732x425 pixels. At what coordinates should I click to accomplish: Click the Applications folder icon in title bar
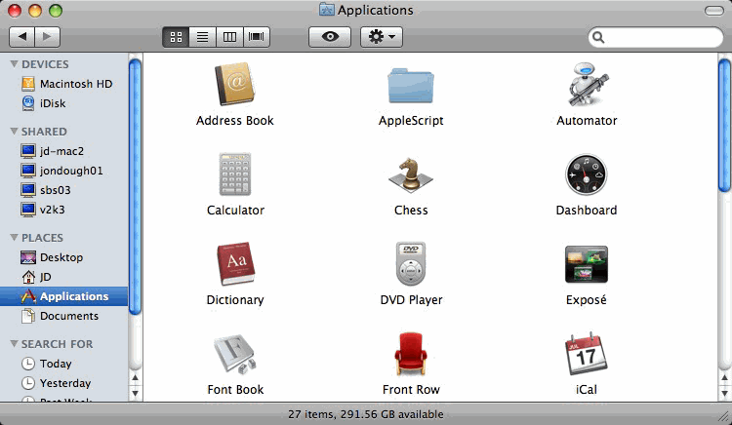(x=327, y=10)
